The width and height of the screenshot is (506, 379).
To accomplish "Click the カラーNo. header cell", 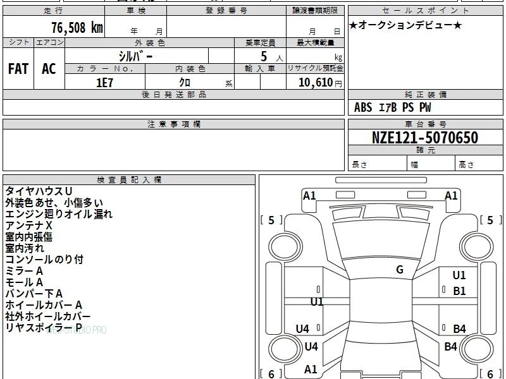I will pos(105,69).
